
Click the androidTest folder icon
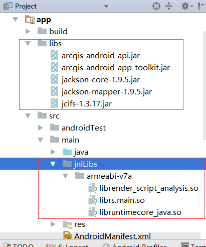55,128
